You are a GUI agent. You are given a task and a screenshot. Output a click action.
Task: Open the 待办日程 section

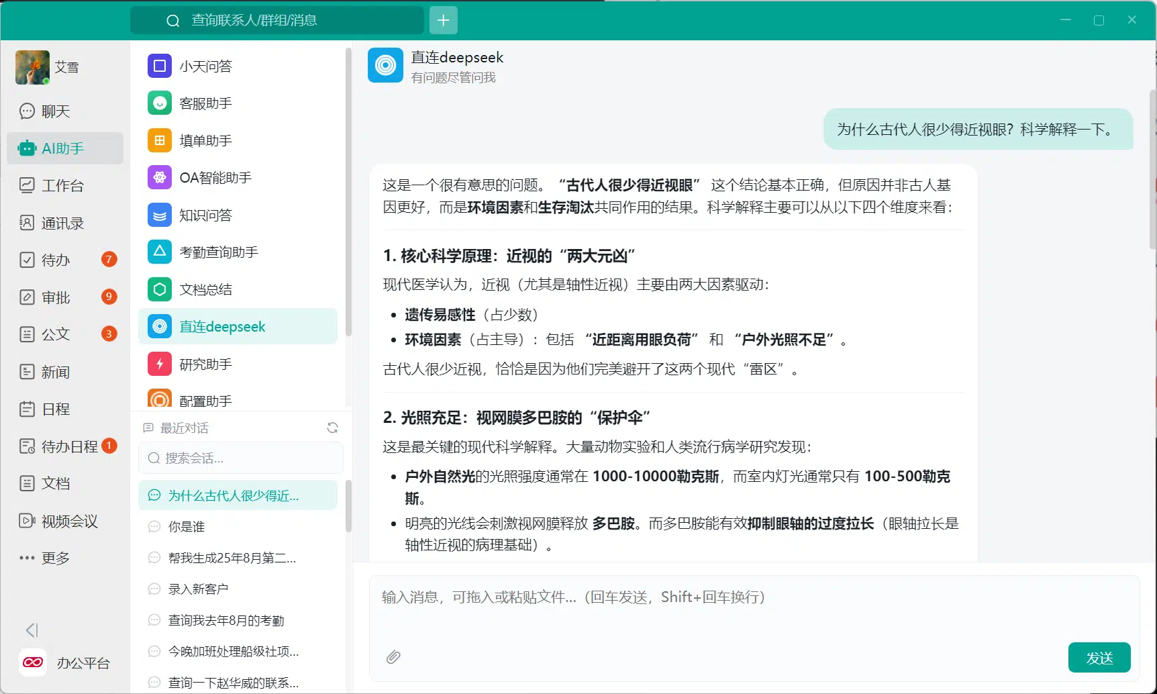tap(65, 446)
